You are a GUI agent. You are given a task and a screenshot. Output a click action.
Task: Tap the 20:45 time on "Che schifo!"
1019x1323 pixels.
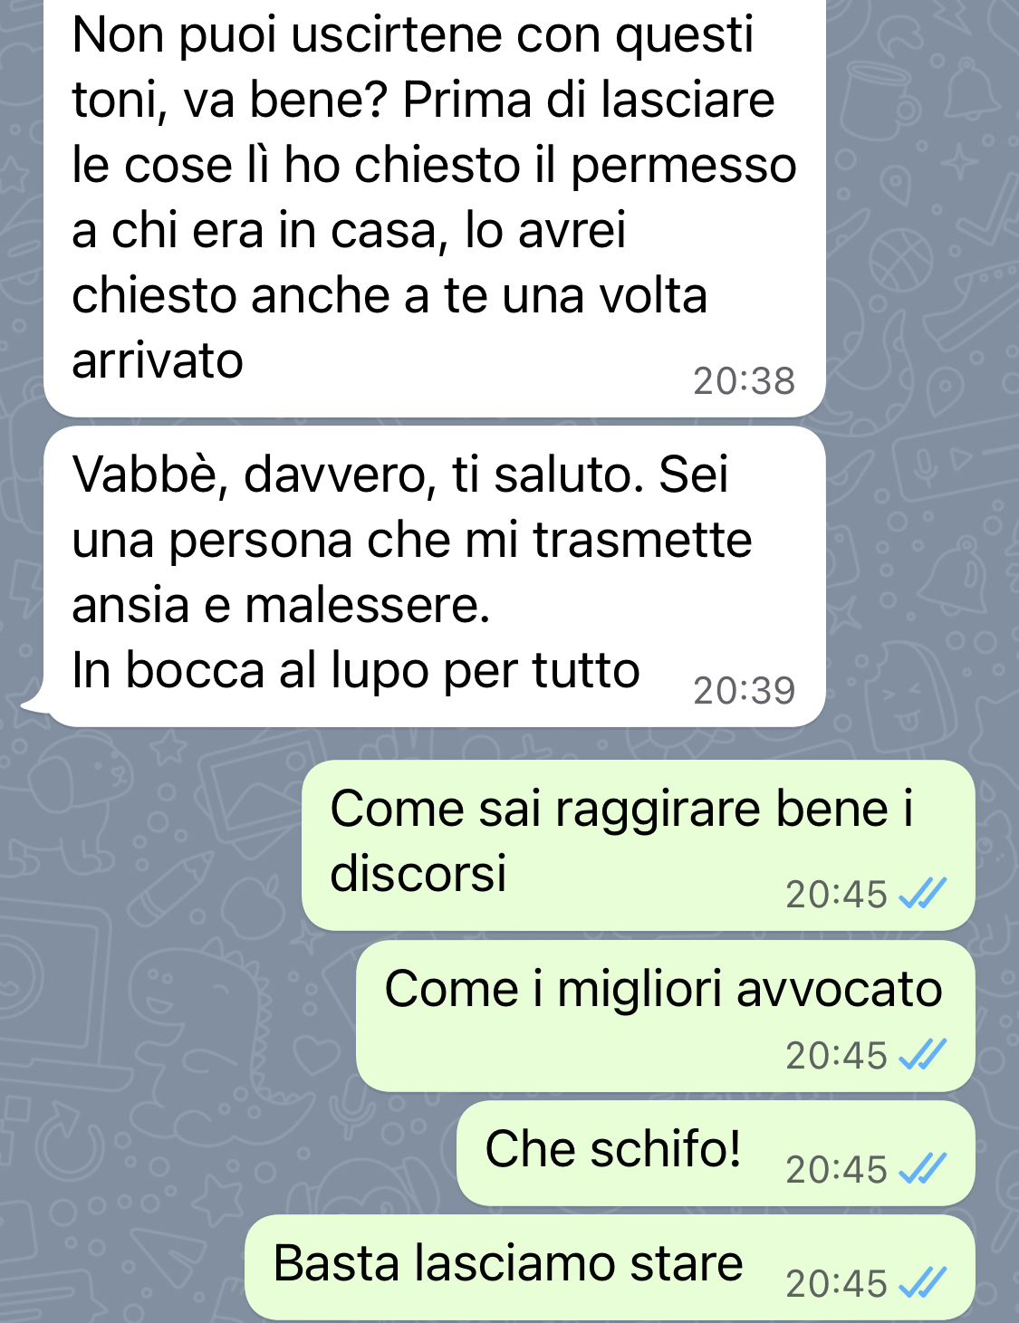(x=836, y=1169)
